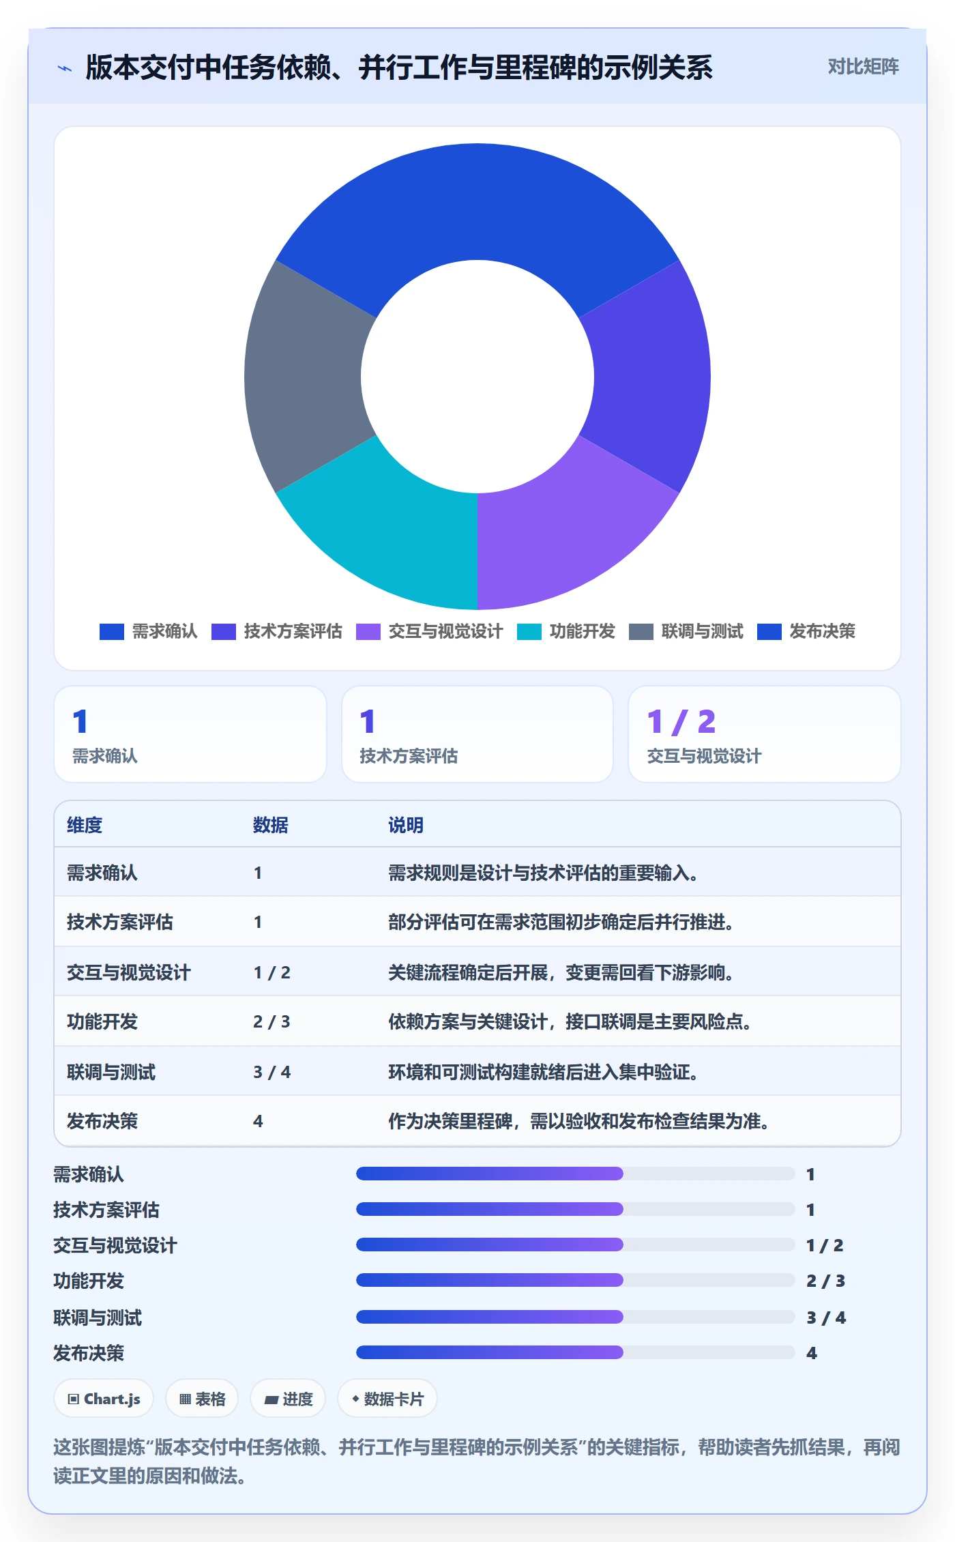Image resolution: width=955 pixels, height=1542 pixels.
Task: Open the 技术方案评估 data card
Action: point(477,734)
